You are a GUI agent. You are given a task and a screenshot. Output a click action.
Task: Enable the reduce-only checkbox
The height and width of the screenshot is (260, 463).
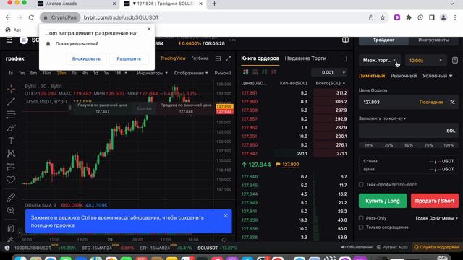361,227
